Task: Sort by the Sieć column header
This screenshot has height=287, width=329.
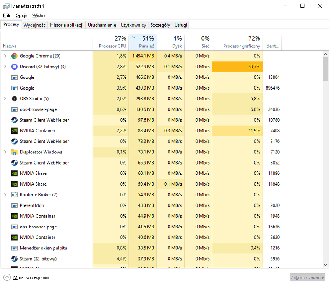Action: (198, 42)
